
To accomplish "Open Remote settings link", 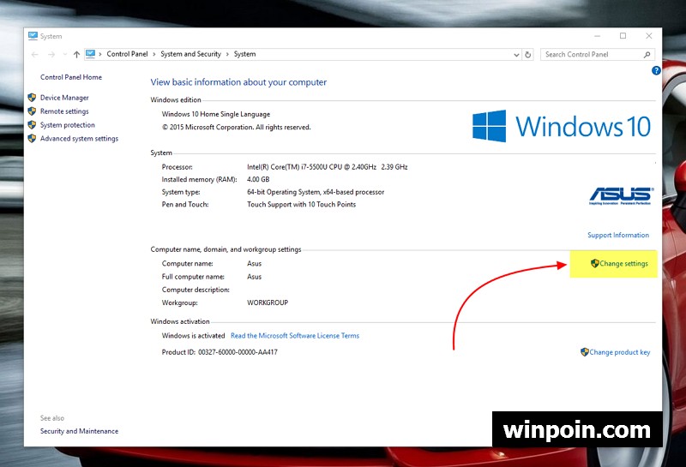I will coord(64,111).
